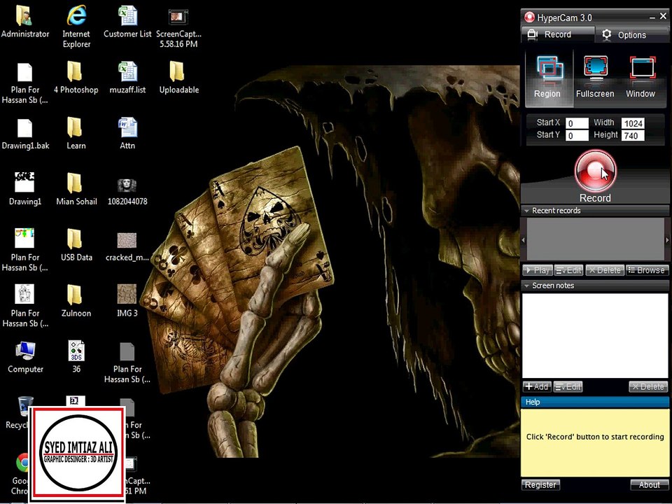The image size is (672, 504).
Task: Select the Administrator folder icon
Action: click(x=25, y=22)
